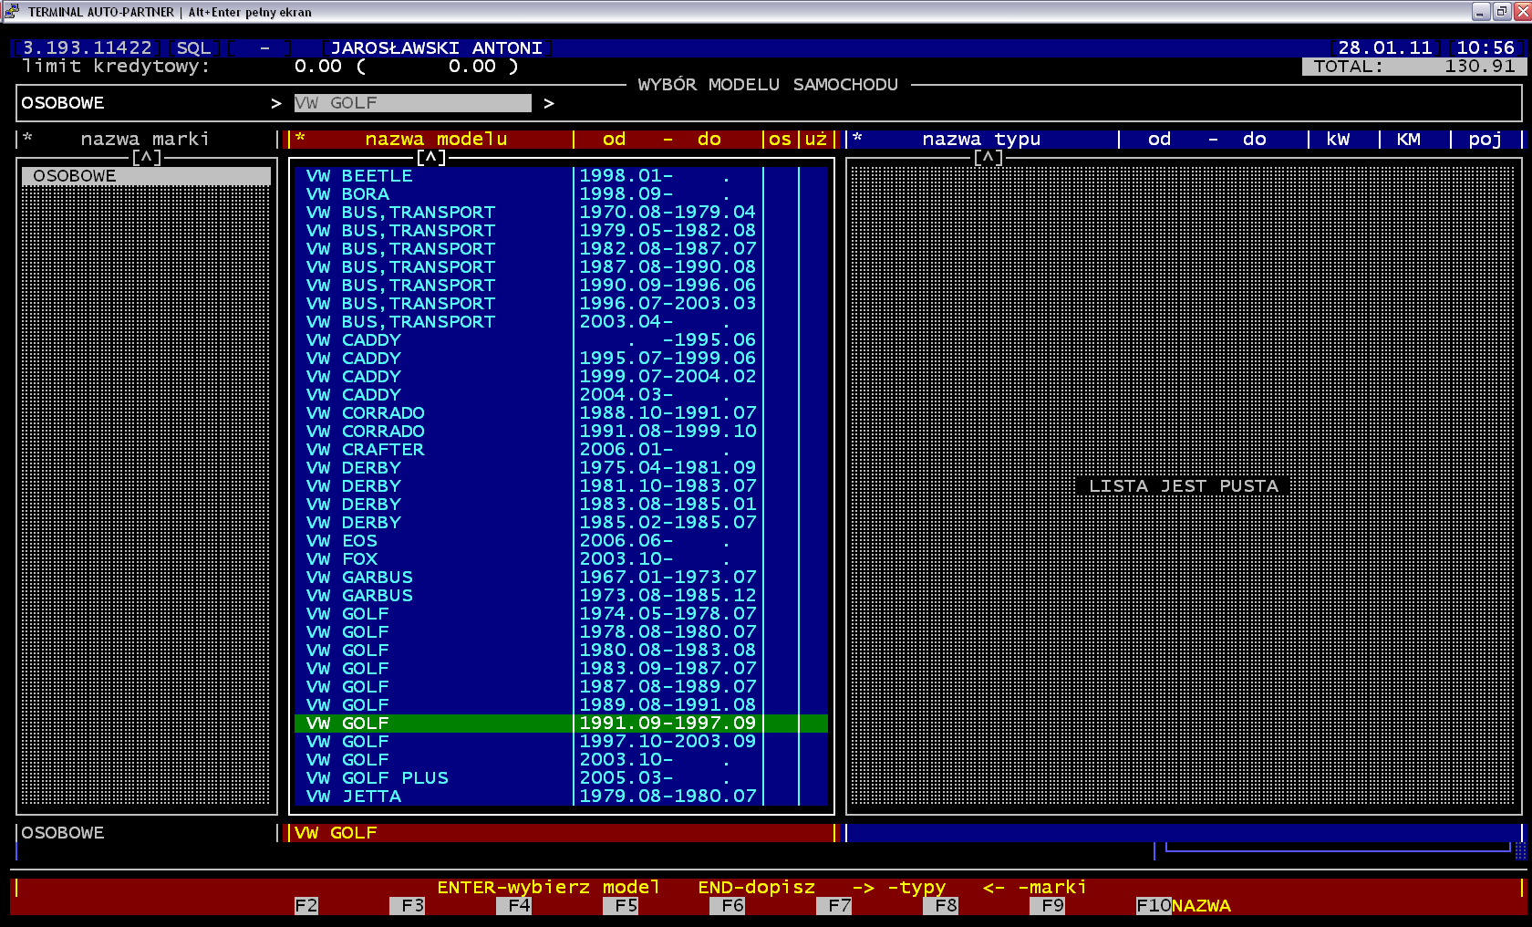
Task: Restore down the terminal window
Action: [x=1502, y=11]
